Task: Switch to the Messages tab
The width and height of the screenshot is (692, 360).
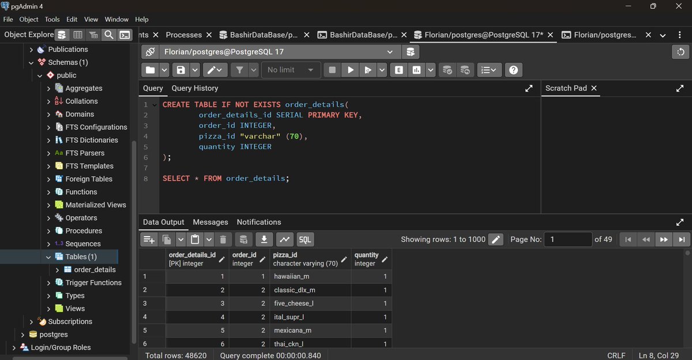Action: (210, 222)
